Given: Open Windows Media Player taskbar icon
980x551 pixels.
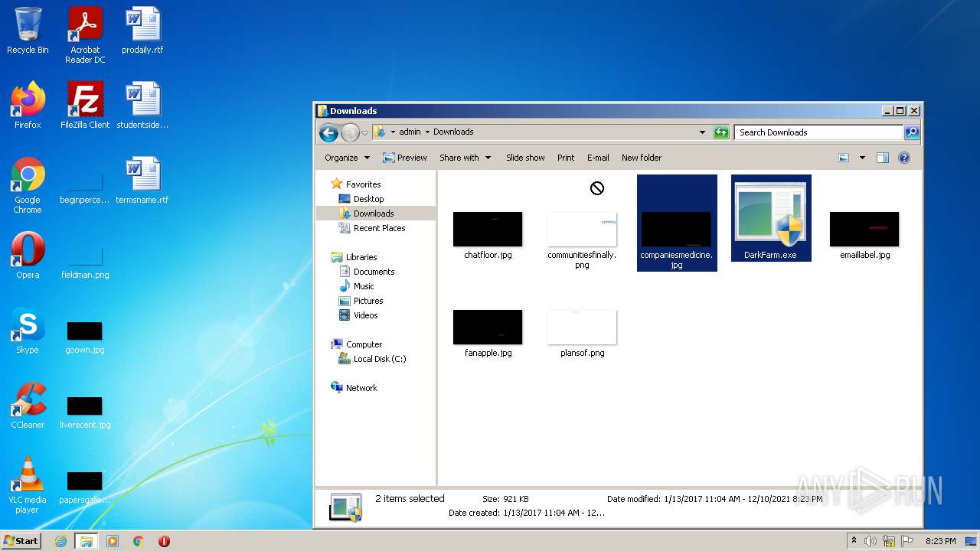Looking at the screenshot, I should pyautogui.click(x=113, y=541).
